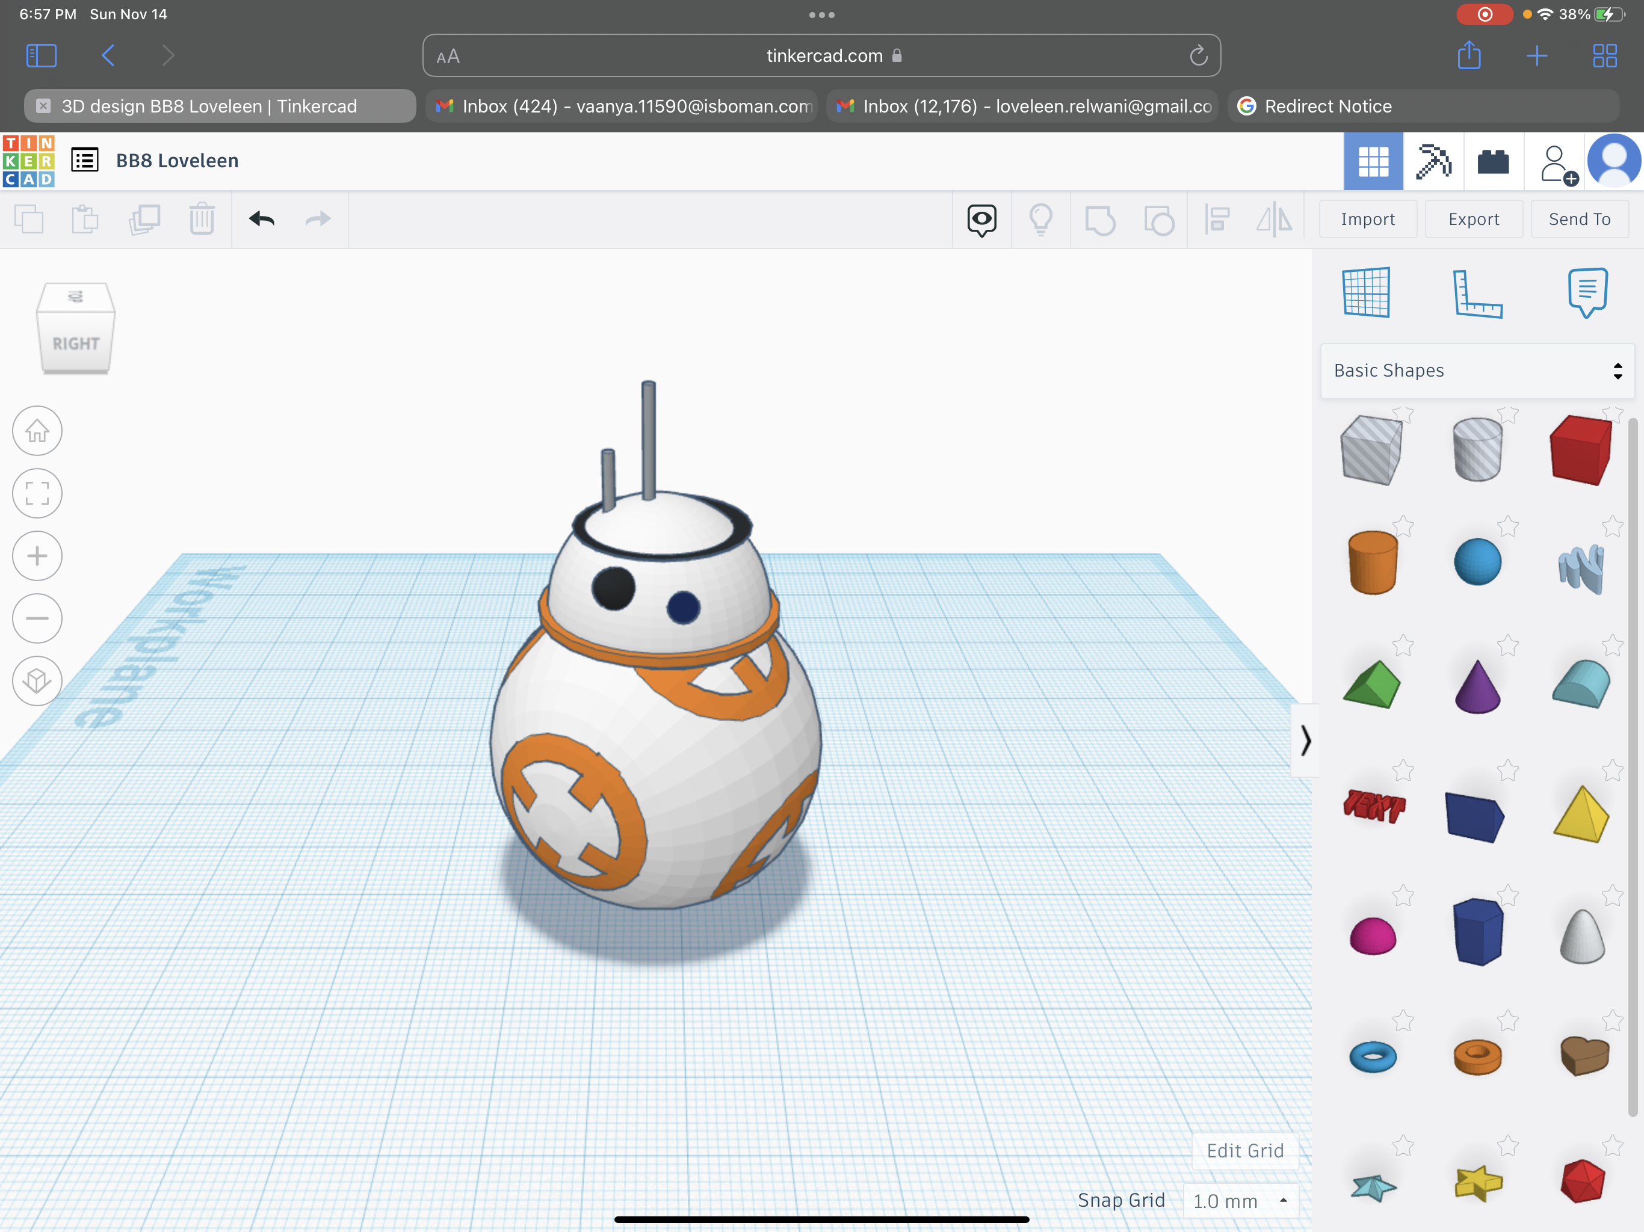The width and height of the screenshot is (1644, 1232).
Task: Click the Edit Grid button
Action: point(1245,1151)
